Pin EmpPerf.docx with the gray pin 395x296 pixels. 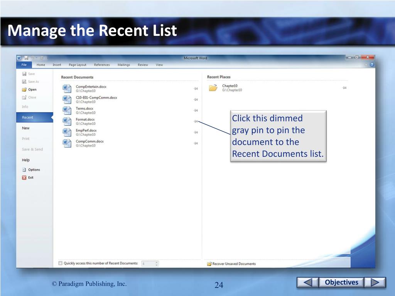(x=196, y=132)
